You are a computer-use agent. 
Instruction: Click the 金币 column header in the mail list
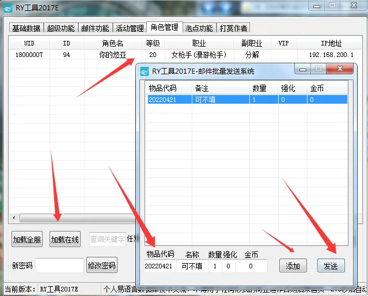(327, 88)
